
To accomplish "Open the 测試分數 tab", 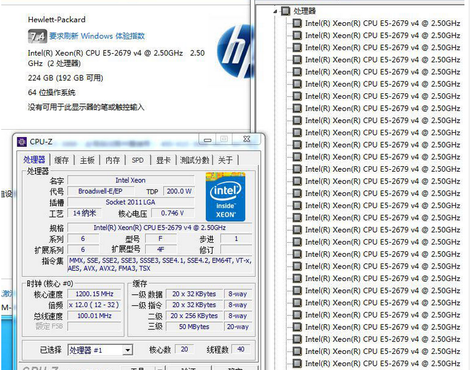I will tap(195, 160).
